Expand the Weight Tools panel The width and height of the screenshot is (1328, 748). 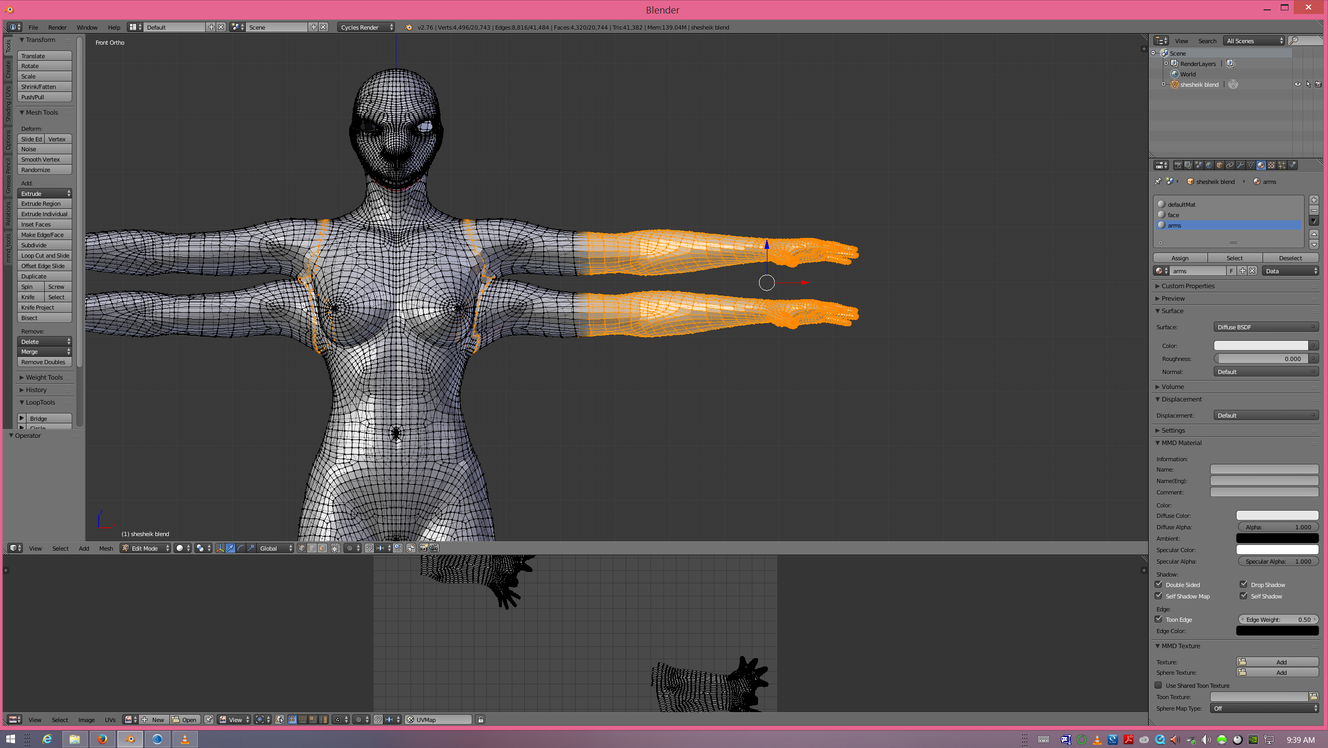click(44, 378)
